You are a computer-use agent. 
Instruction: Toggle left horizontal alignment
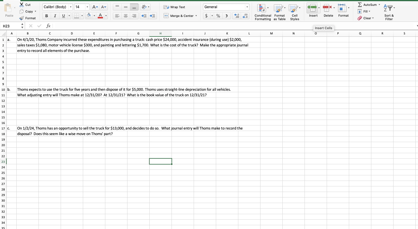(117, 16)
